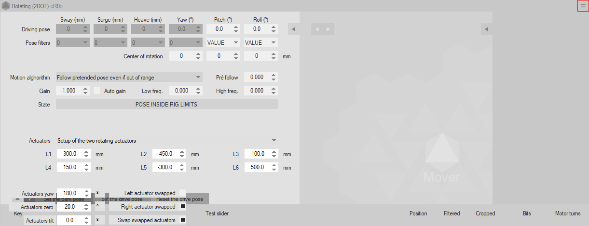This screenshot has height=226, width=589.
Task: Click the up triangle icon left of the question mark
Action: (x=17, y=199)
